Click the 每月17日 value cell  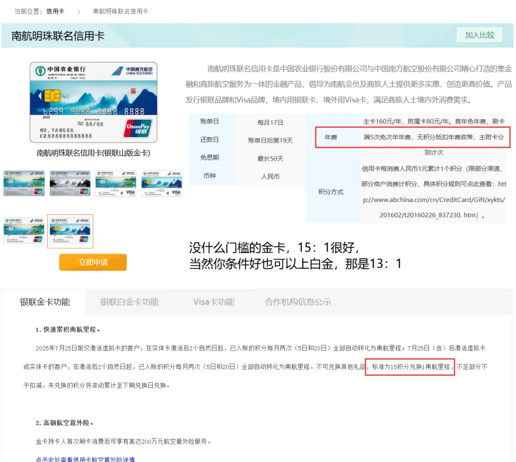pyautogui.click(x=270, y=122)
